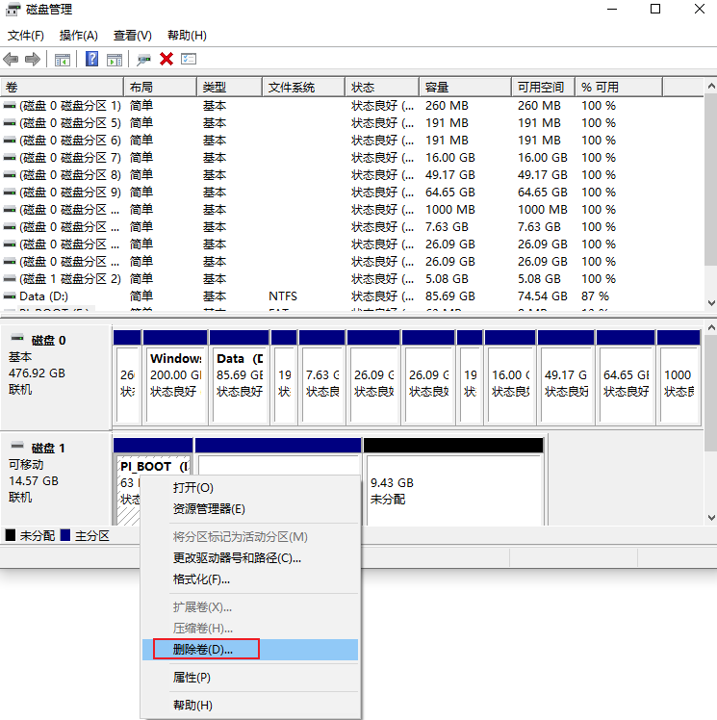Choose 打开(O) in context menu
Image resolution: width=717 pixels, height=720 pixels.
coord(250,488)
